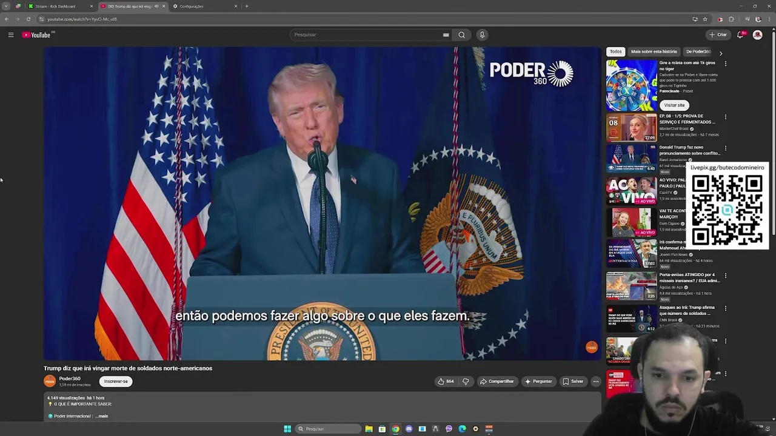Click the Salvar button
The height and width of the screenshot is (436, 776).
click(x=573, y=381)
